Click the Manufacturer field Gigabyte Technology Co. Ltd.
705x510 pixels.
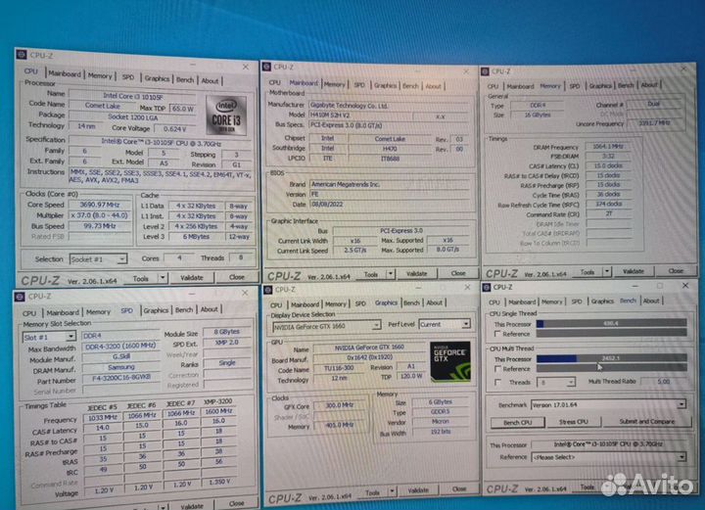(389, 106)
